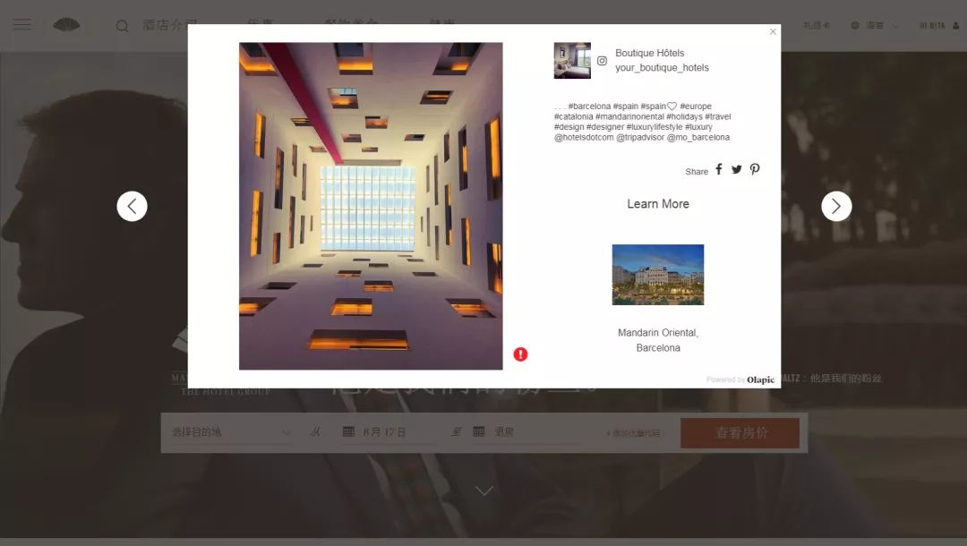Report the photo with red exclamation icon

pyautogui.click(x=520, y=354)
